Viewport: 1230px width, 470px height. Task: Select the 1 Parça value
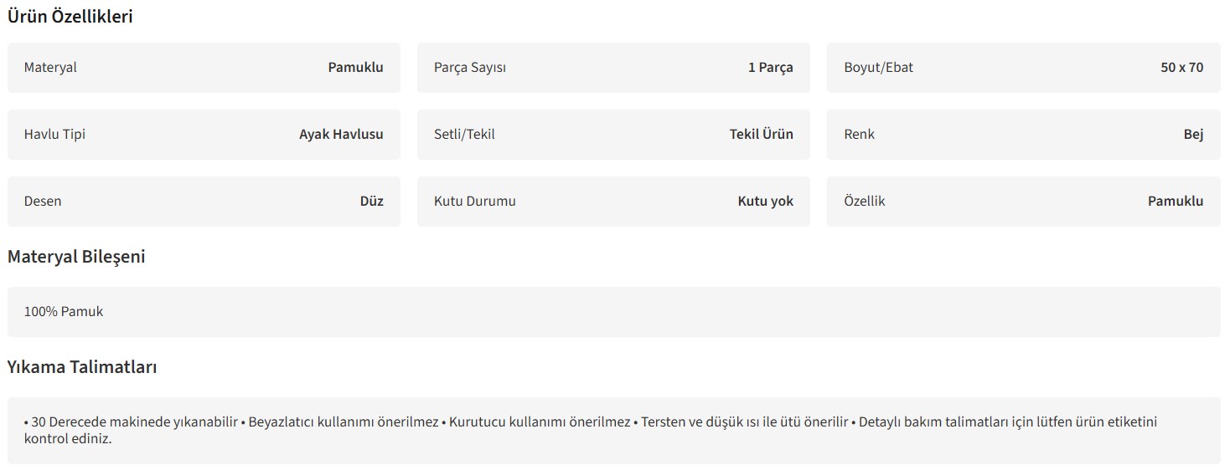point(770,68)
